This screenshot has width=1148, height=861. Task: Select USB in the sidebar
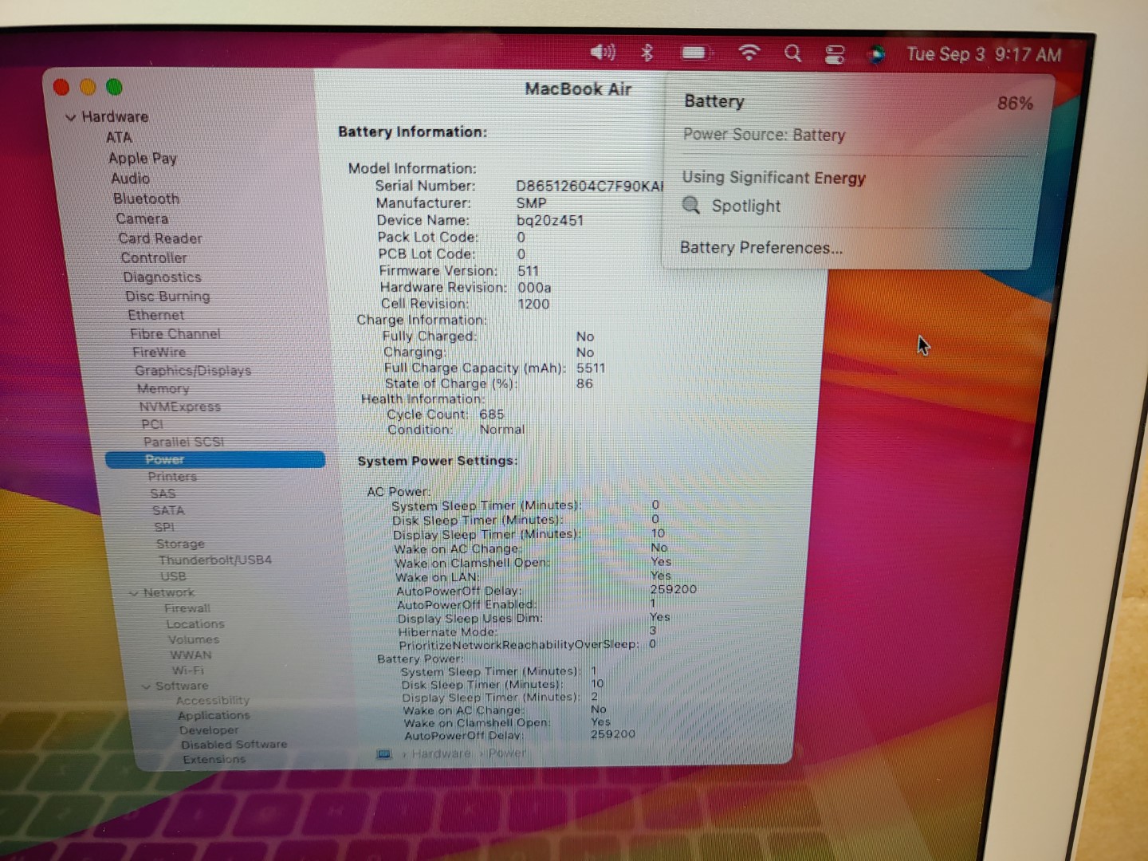pyautogui.click(x=173, y=576)
